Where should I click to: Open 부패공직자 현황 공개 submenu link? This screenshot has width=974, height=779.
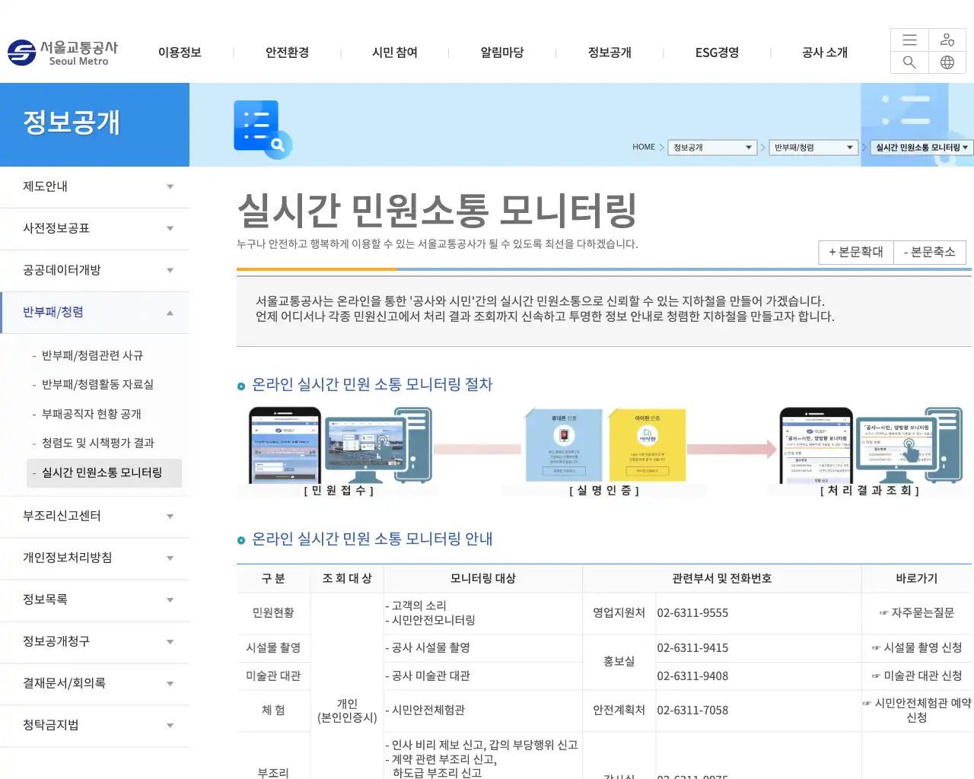[x=91, y=414]
